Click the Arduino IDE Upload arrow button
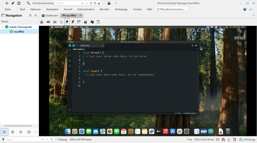Viewport: 257px width, 143px height. pyautogui.click(x=73, y=46)
